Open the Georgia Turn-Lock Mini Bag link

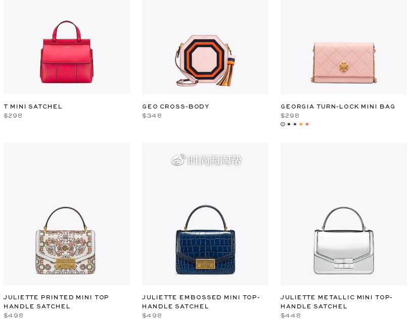(x=338, y=106)
